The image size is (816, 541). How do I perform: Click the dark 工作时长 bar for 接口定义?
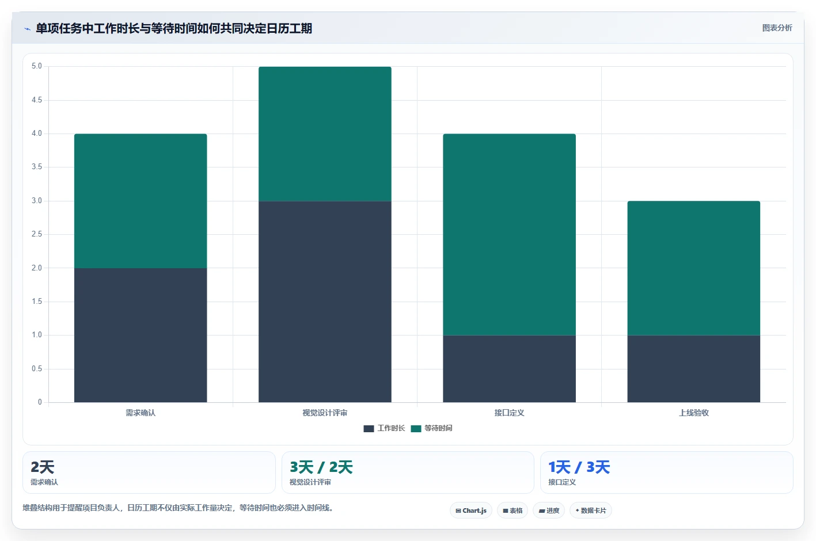[x=509, y=369]
